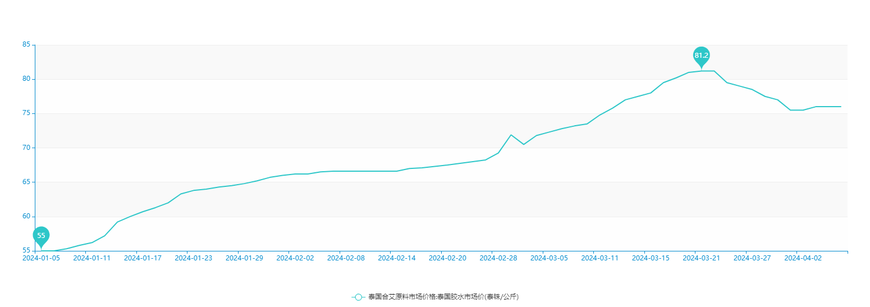870x307 pixels.
Task: Select the 2024-04-02 x-axis date label
Action: point(803,258)
